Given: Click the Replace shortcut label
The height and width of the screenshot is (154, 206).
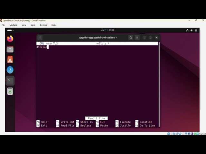Looking at the screenshot, I should pyautogui.click(x=86, y=125).
